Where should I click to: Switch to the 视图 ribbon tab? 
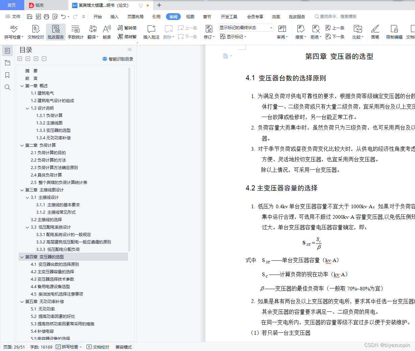pos(190,17)
